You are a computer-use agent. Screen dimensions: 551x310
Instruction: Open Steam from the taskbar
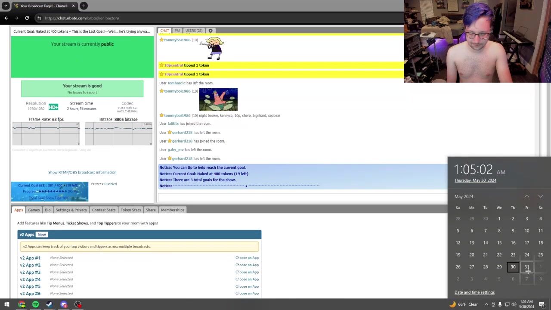[x=50, y=304]
